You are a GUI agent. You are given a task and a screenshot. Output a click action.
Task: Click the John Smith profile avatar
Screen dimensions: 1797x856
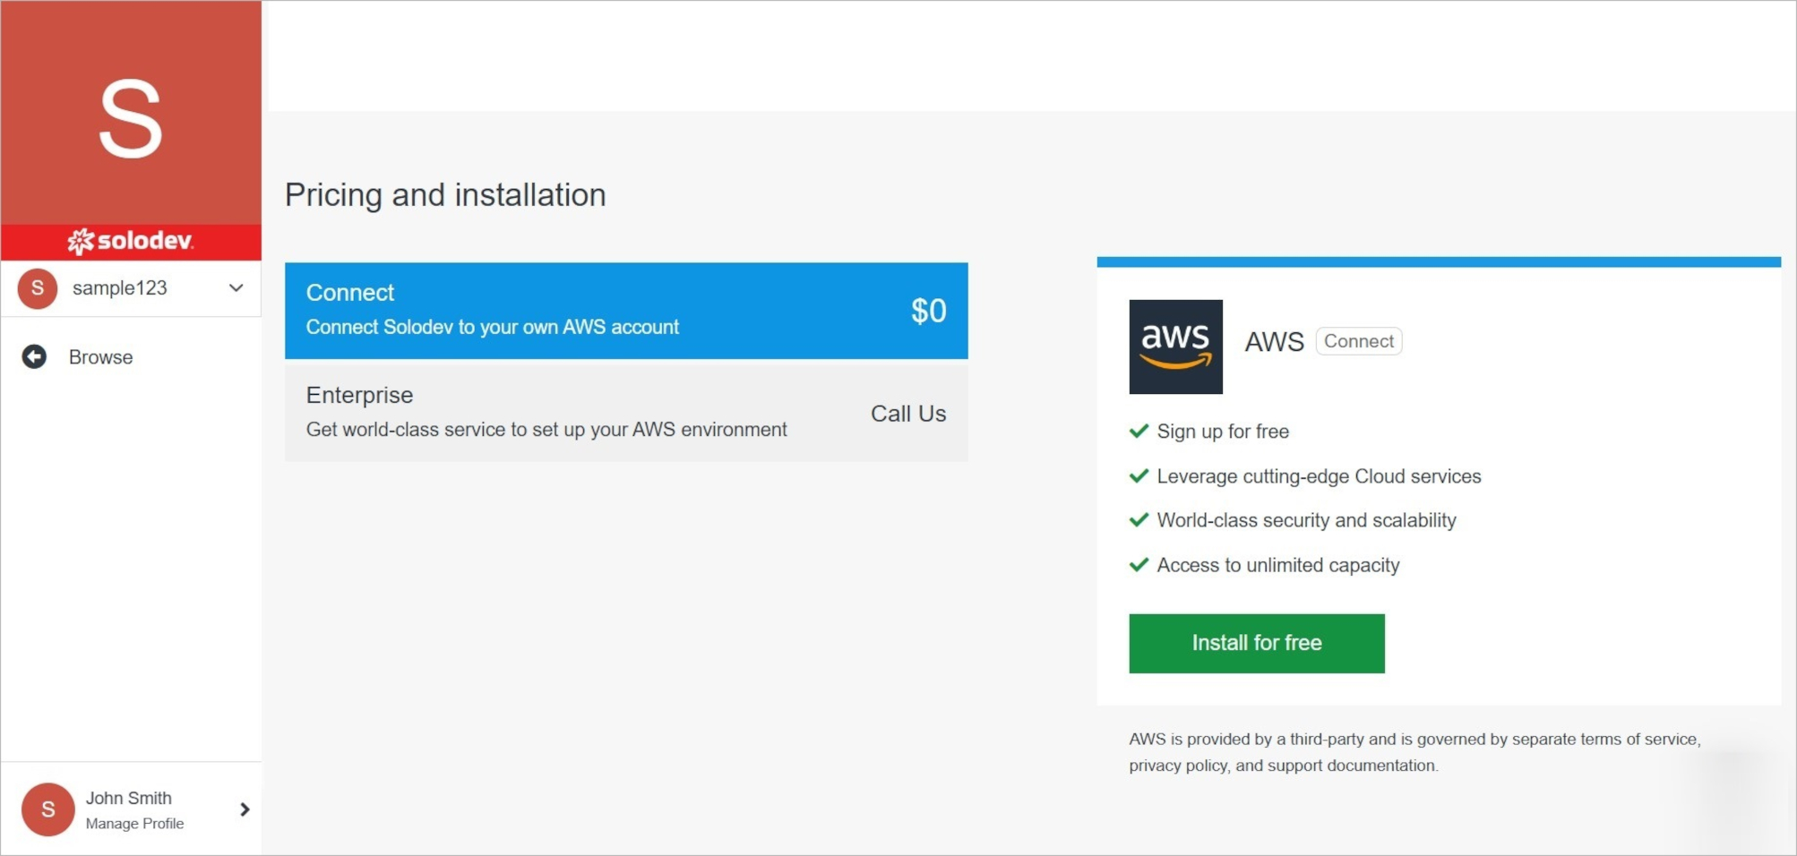47,809
